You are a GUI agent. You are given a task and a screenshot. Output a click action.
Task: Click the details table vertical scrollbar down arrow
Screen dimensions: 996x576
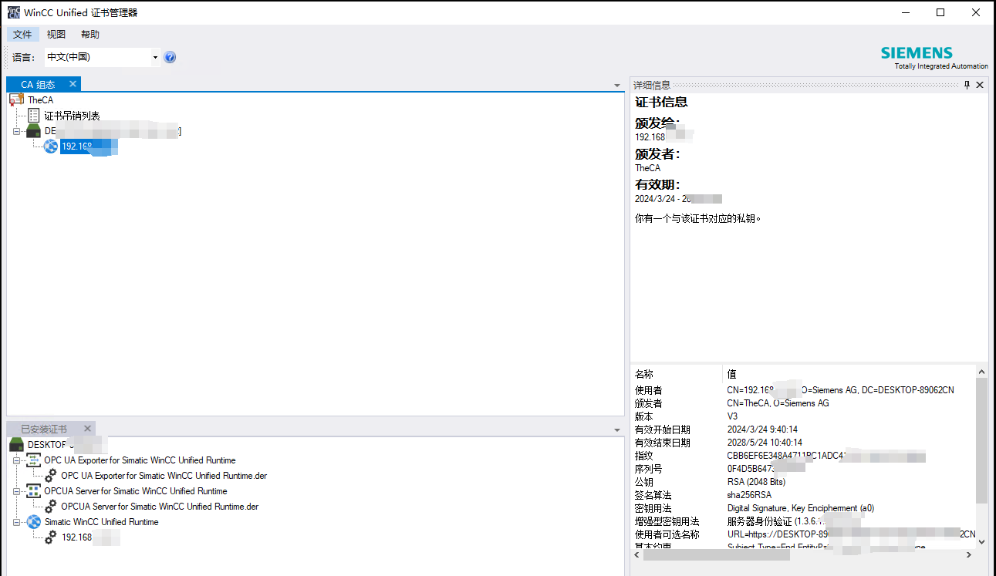pos(981,542)
